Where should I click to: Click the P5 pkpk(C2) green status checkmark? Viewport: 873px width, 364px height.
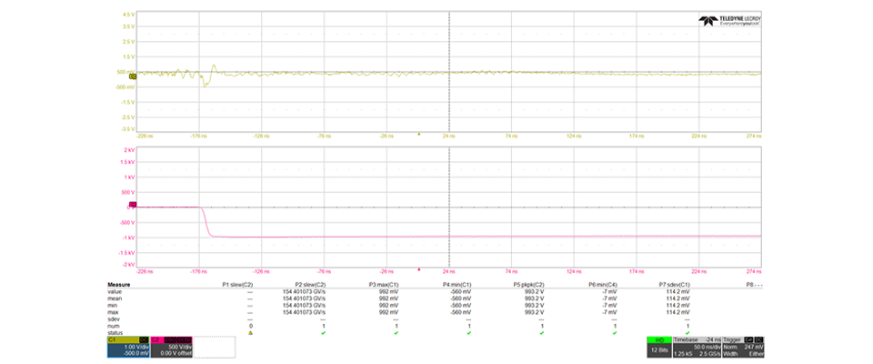(542, 333)
